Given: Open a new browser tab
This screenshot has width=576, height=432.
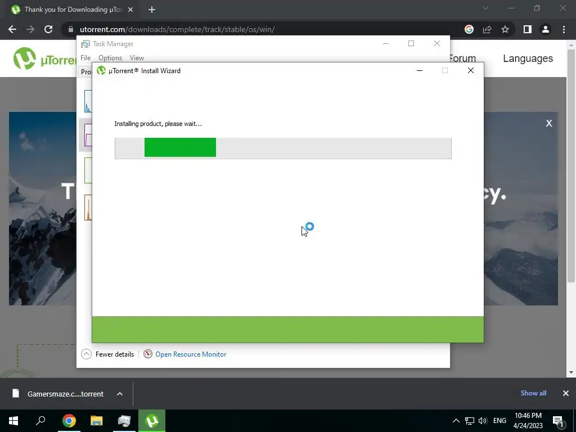Looking at the screenshot, I should coord(152,10).
